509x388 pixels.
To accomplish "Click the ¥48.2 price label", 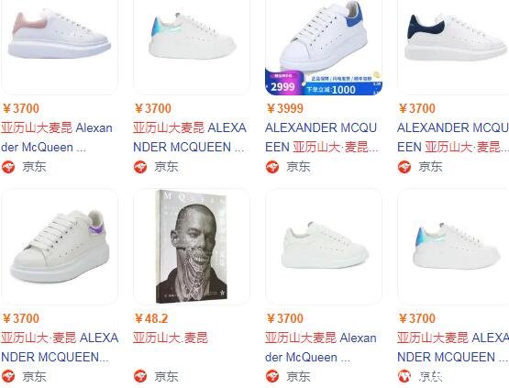I will pyautogui.click(x=151, y=318).
